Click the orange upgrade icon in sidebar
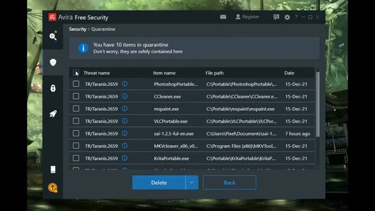Screen dimensions: 375x211 point(53,188)
